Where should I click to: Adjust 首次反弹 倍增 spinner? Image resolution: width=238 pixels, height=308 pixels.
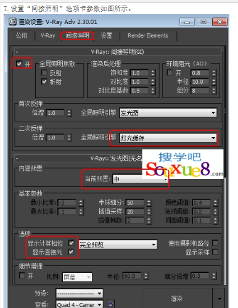pos(69,113)
